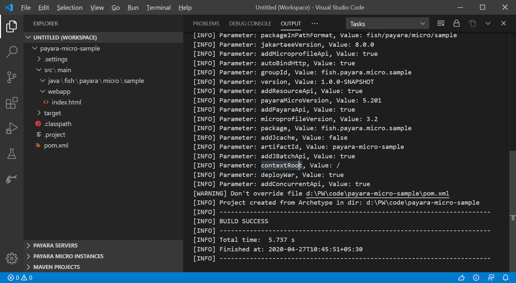Open index.html file
Image resolution: width=516 pixels, height=283 pixels.
point(67,102)
